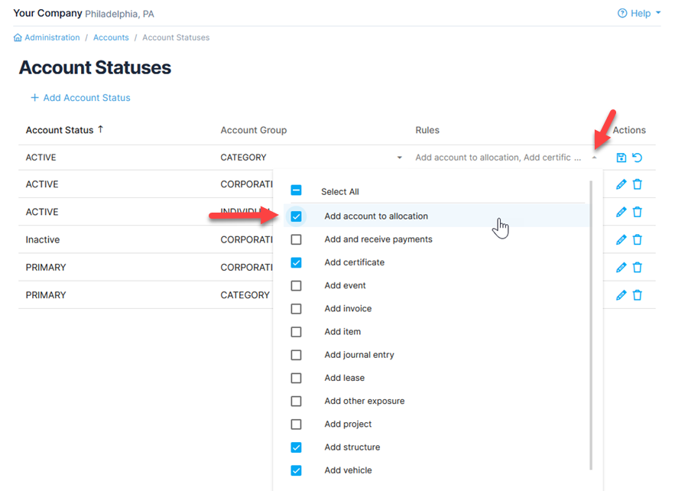Click Add Account Status
Image resolution: width=688 pixels, height=491 pixels.
point(80,98)
